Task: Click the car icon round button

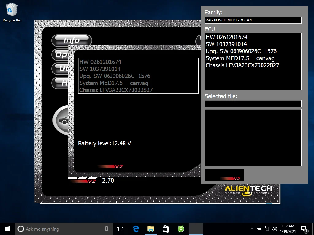Action: [61, 120]
